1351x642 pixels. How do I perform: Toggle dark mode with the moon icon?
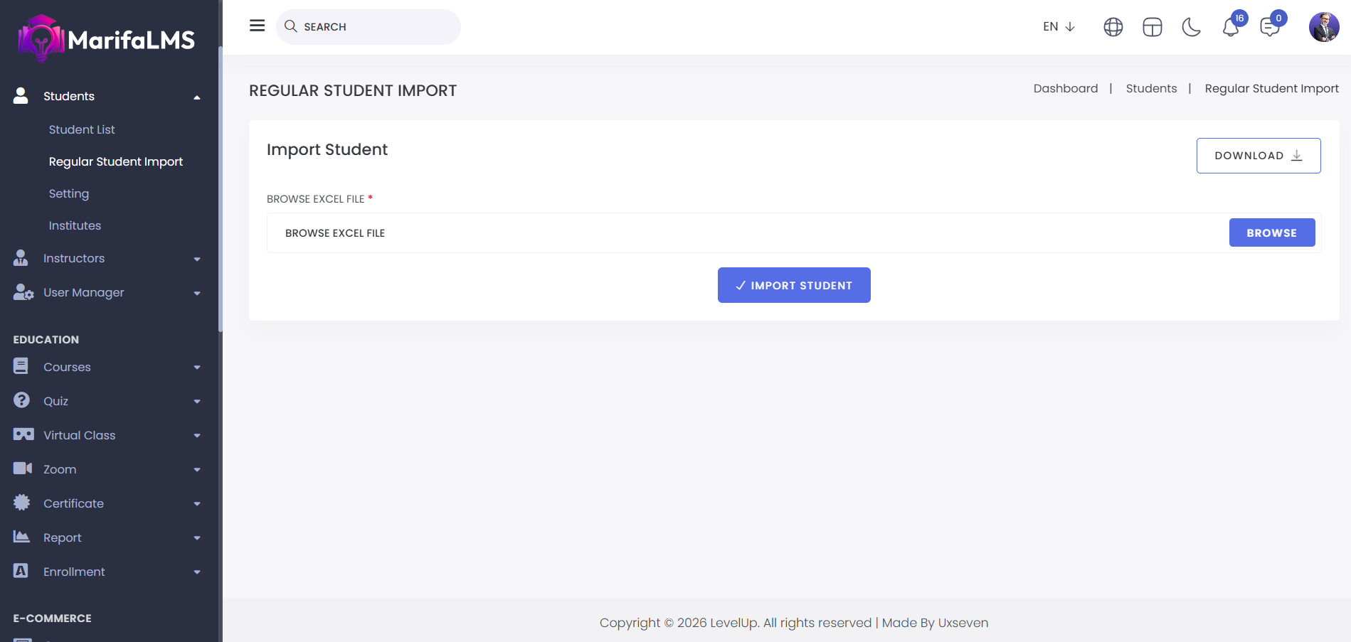[x=1191, y=27]
